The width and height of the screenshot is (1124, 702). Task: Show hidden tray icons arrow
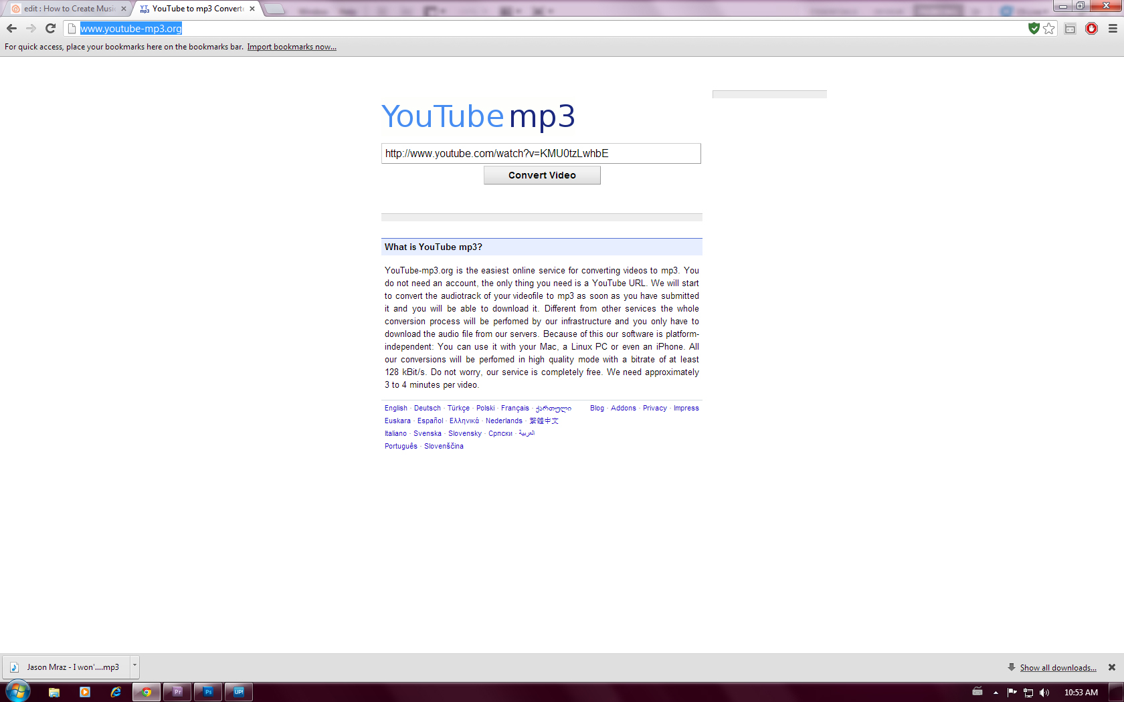coord(996,693)
